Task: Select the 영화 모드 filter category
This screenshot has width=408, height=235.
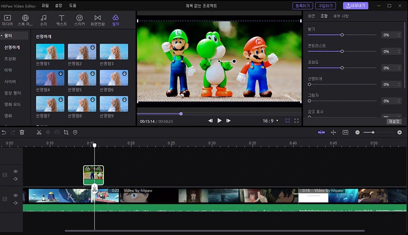Action: pyautogui.click(x=12, y=104)
